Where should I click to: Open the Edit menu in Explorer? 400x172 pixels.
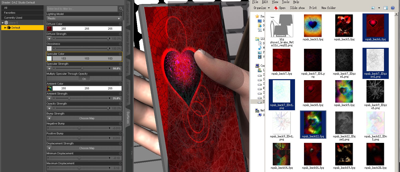(265, 2)
